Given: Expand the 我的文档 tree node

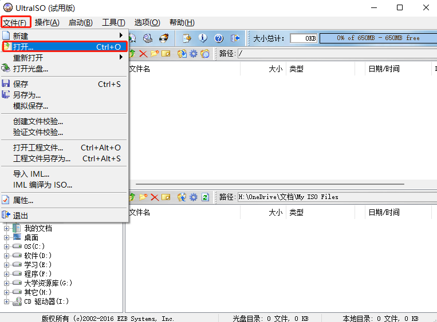Looking at the screenshot, I should 6,229.
